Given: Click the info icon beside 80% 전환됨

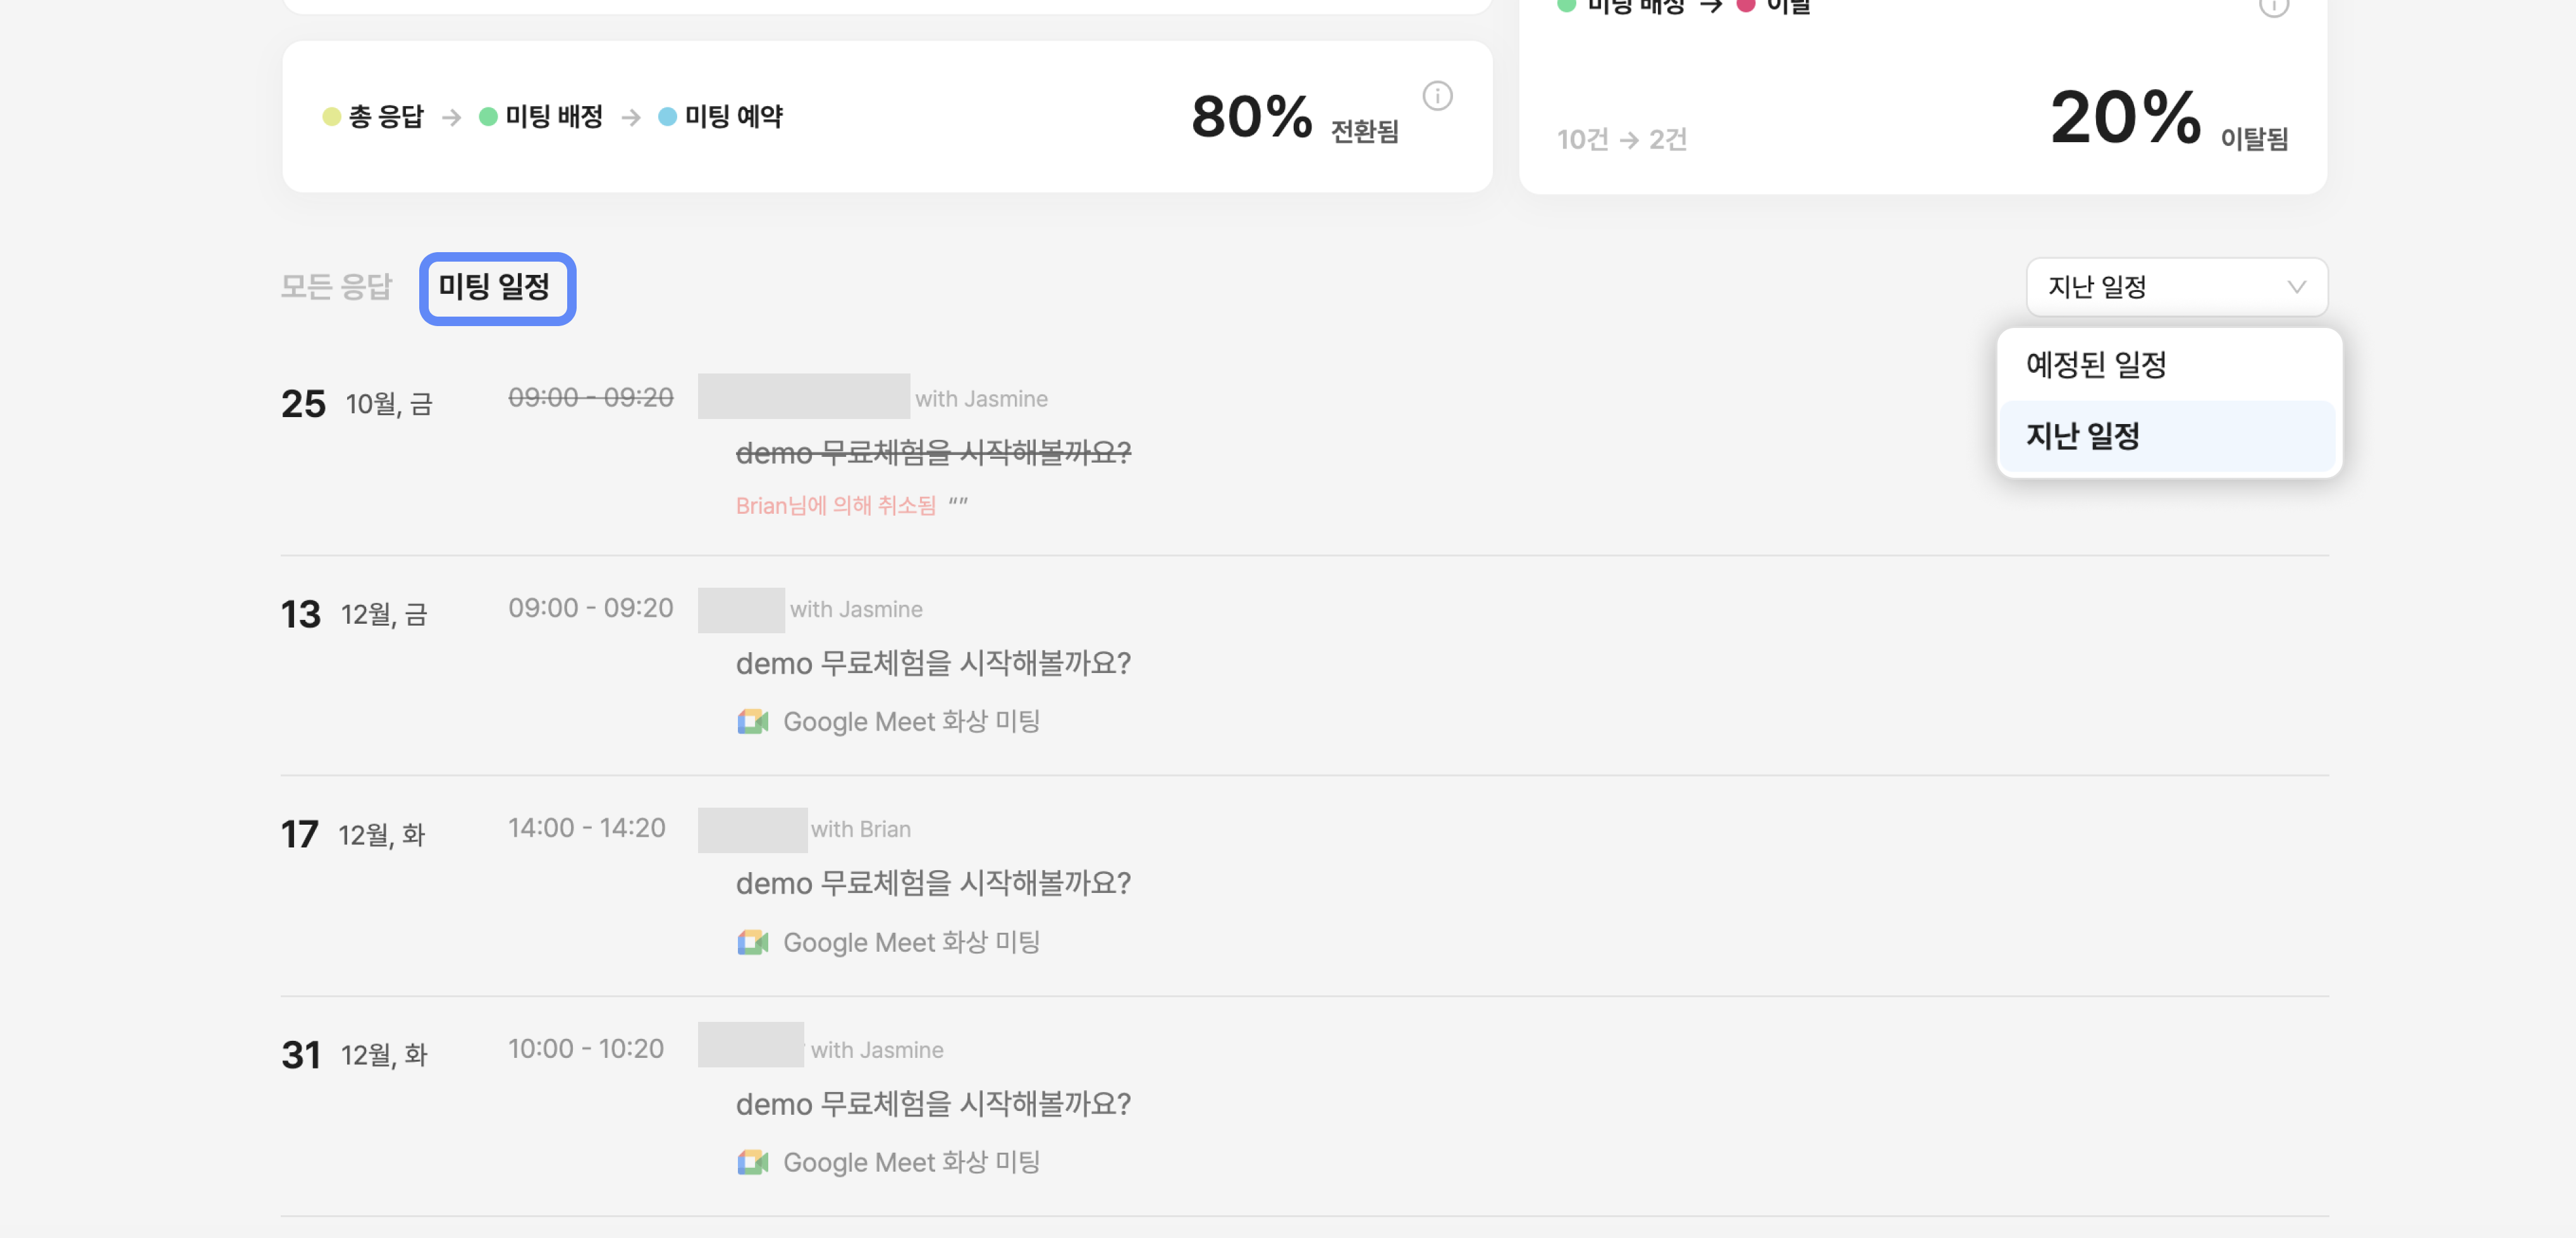Looking at the screenshot, I should click(x=1437, y=96).
